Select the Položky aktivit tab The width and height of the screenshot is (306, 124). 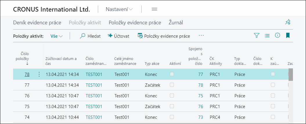pos(85,23)
